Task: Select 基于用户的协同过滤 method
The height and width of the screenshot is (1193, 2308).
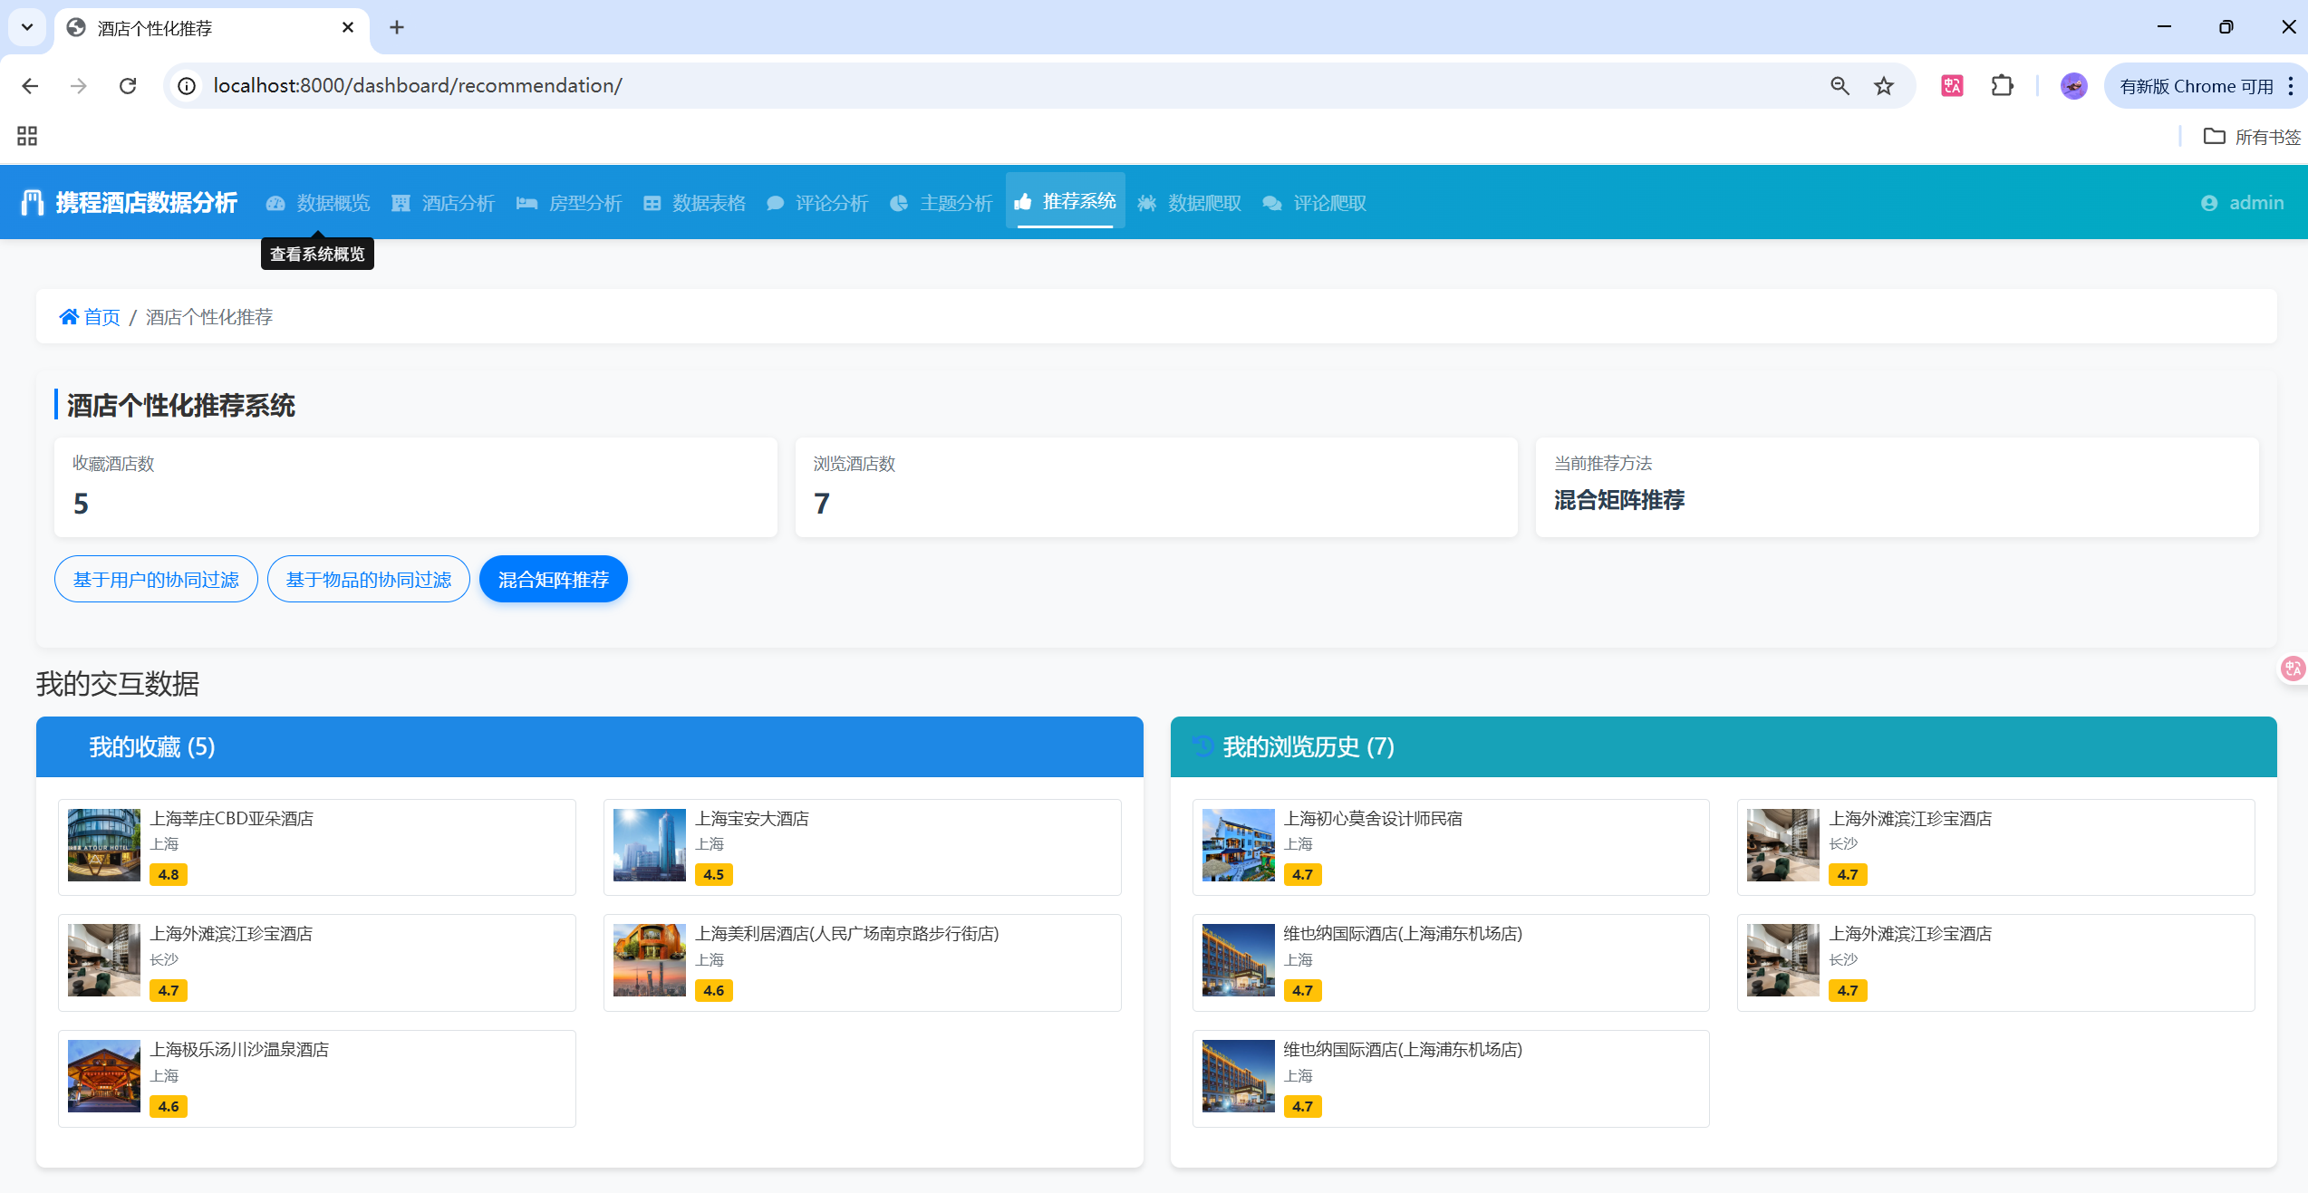Action: coord(156,579)
